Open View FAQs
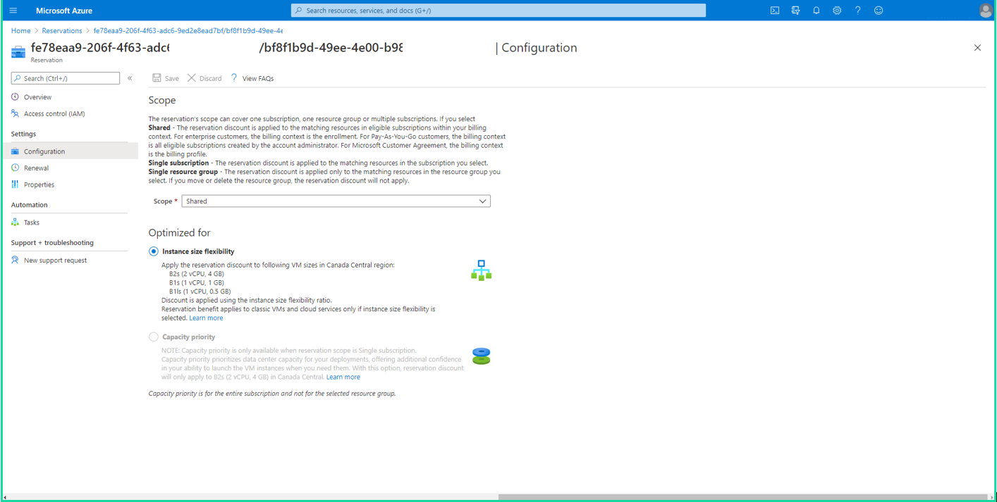Viewport: 997px width, 502px height. pos(252,78)
